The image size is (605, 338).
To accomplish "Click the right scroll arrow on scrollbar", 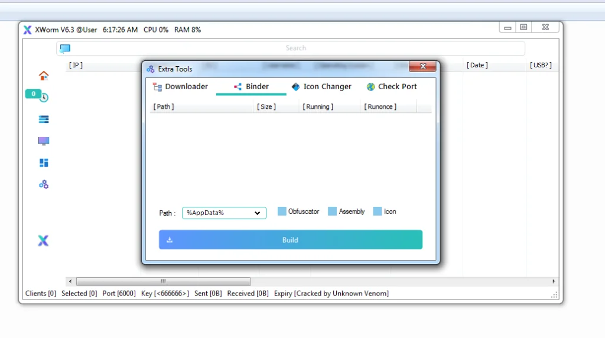I will [554, 282].
